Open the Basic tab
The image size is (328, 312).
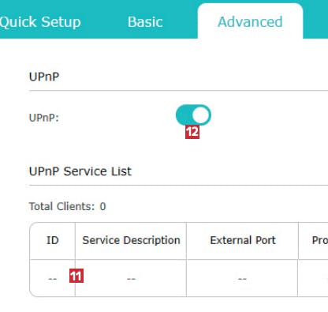pos(145,22)
